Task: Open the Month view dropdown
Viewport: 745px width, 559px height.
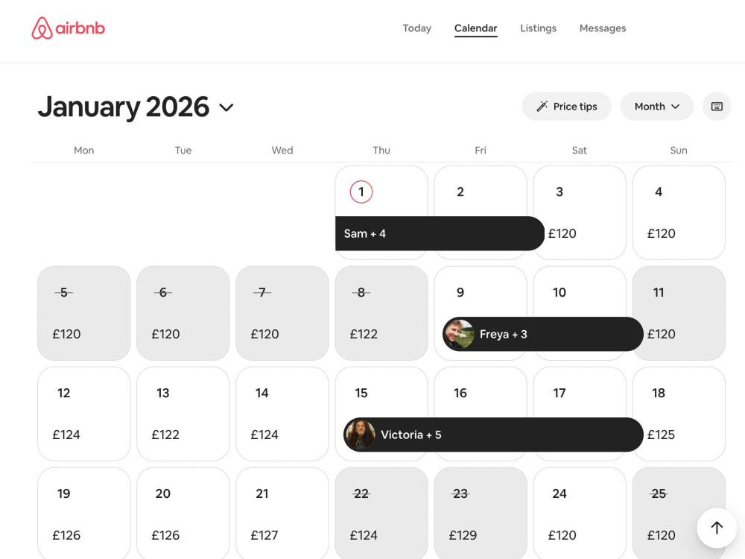Action: pos(656,107)
